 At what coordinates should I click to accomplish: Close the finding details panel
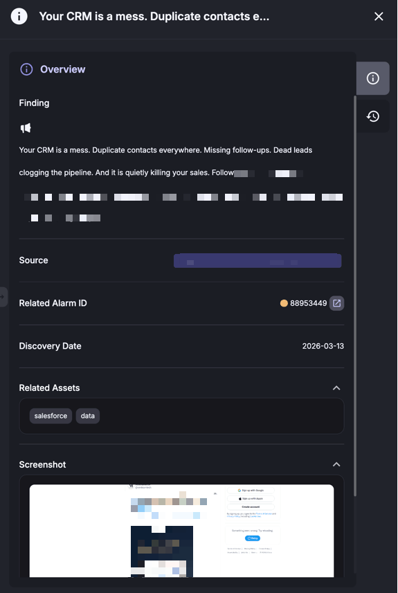(379, 17)
